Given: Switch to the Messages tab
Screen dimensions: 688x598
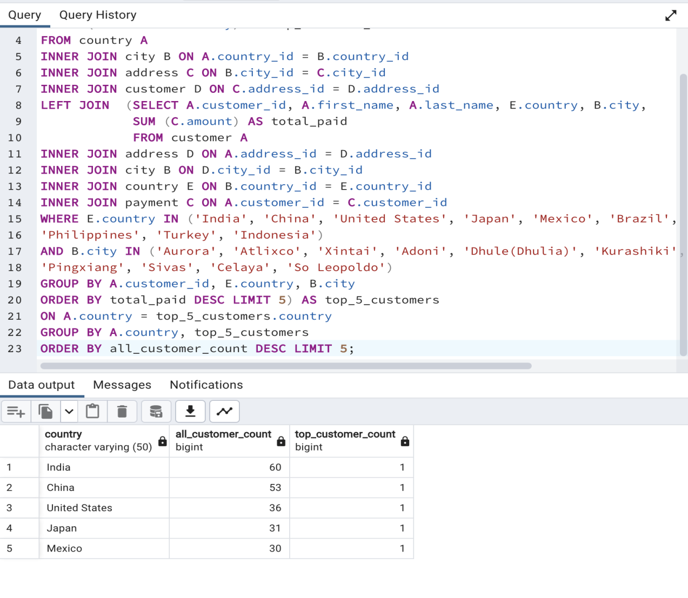Looking at the screenshot, I should [122, 385].
